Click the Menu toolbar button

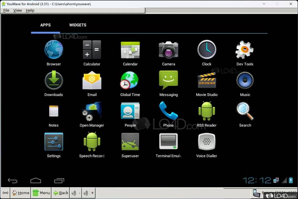[x=41, y=193]
